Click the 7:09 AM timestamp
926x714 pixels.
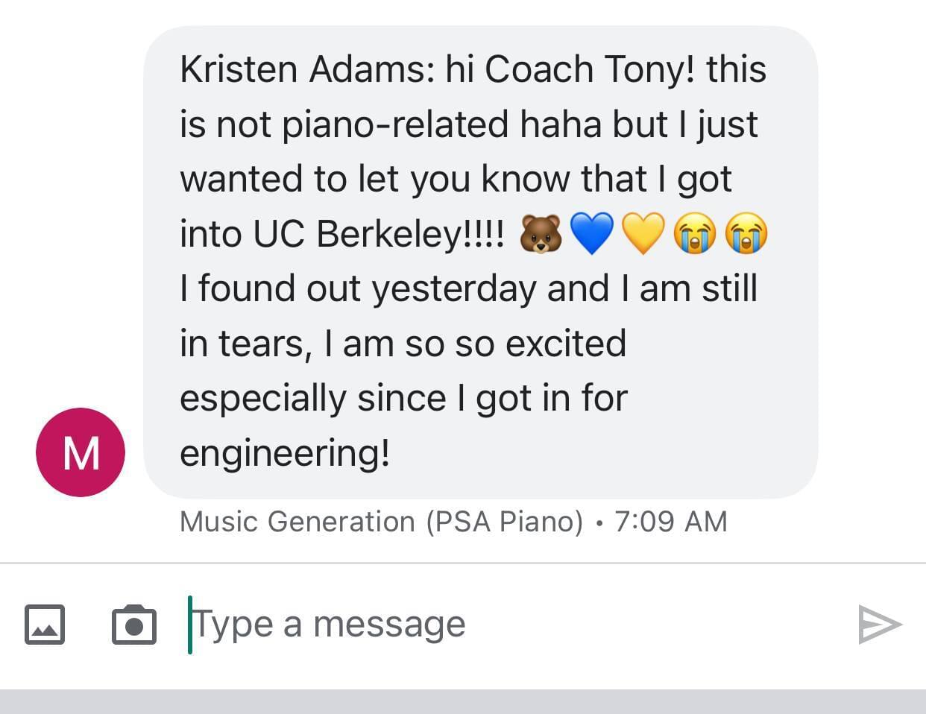[671, 522]
